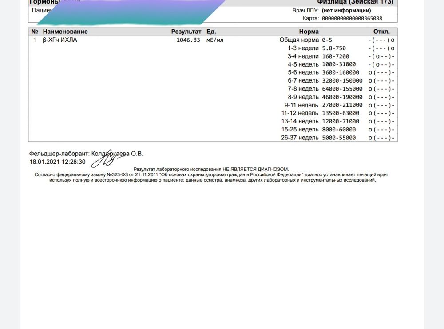Screen dimensions: 444x329
Task: Click the 1-3 недели range 5.8-750
Action: tap(333, 48)
